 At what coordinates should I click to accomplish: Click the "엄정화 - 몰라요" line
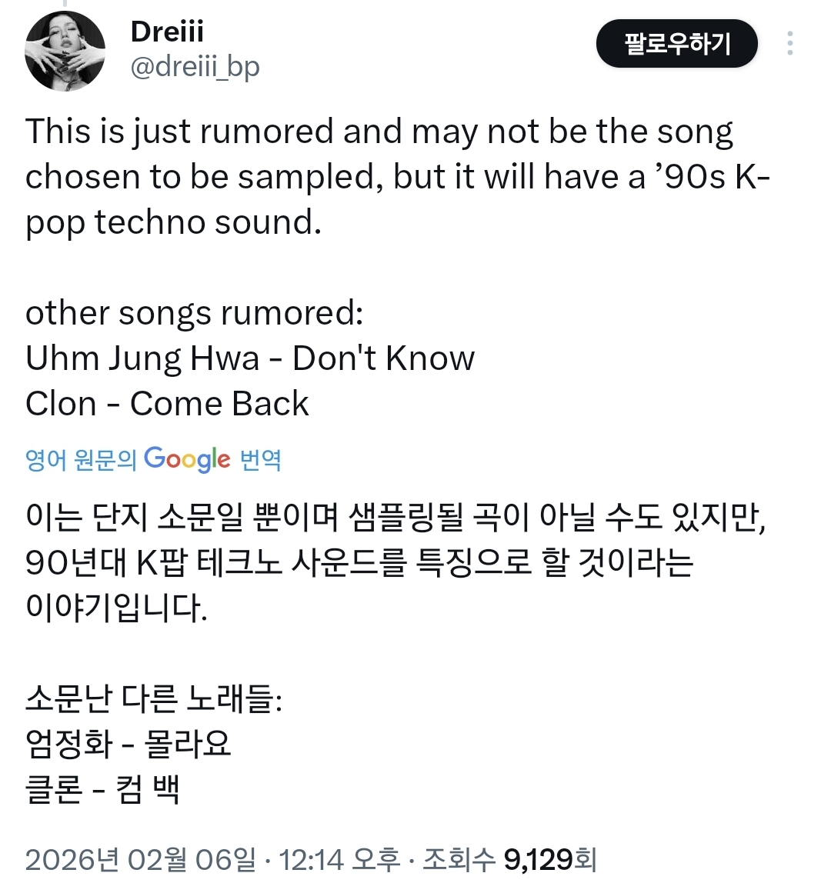click(128, 745)
